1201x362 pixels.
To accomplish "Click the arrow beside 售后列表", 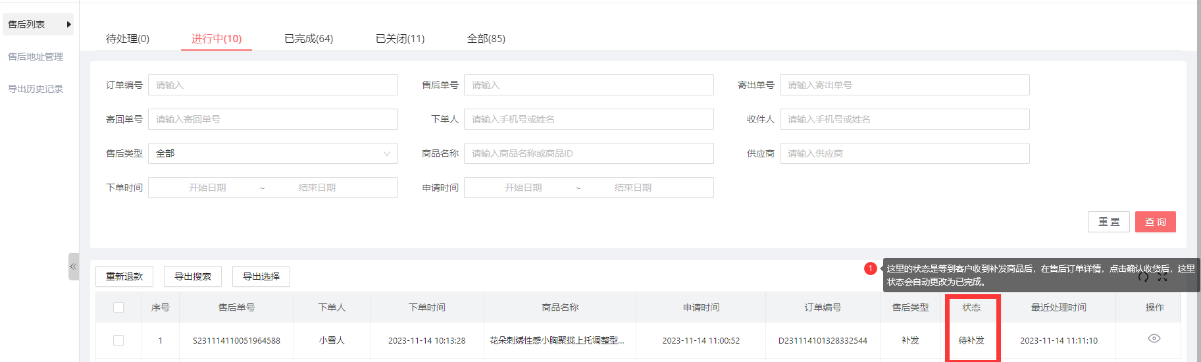I will tap(68, 24).
